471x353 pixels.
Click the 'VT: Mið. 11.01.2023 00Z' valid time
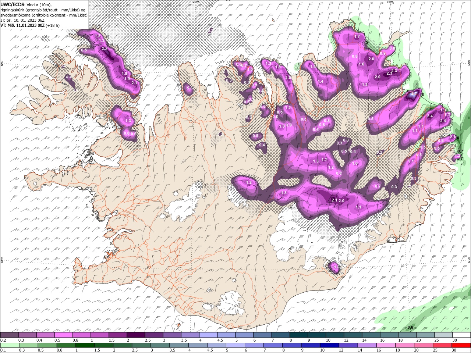(23, 25)
